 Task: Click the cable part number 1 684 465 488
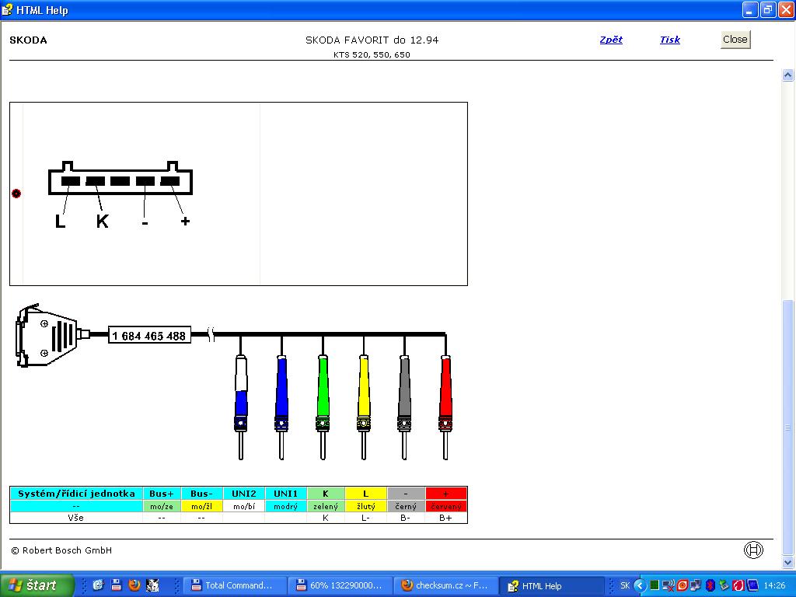click(x=149, y=336)
